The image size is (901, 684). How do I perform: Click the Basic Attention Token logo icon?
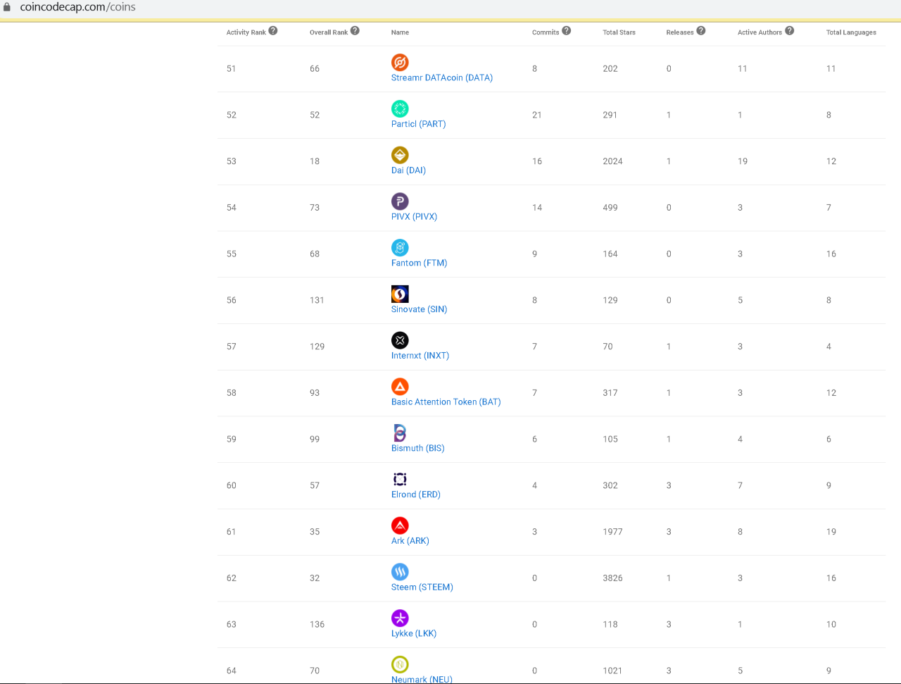(400, 387)
